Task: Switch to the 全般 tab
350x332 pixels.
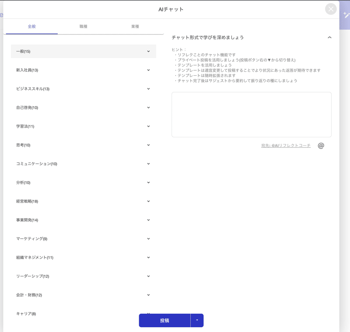Action: [x=31, y=27]
